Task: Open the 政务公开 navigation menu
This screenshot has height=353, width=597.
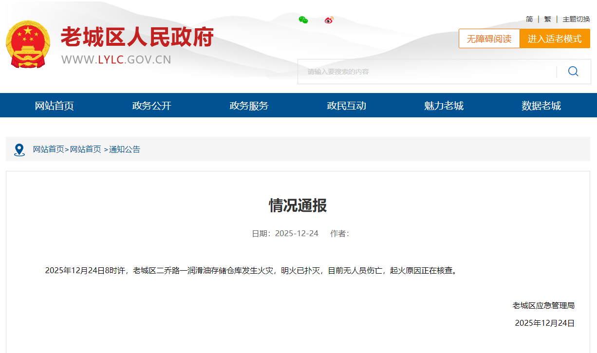Action: point(151,106)
